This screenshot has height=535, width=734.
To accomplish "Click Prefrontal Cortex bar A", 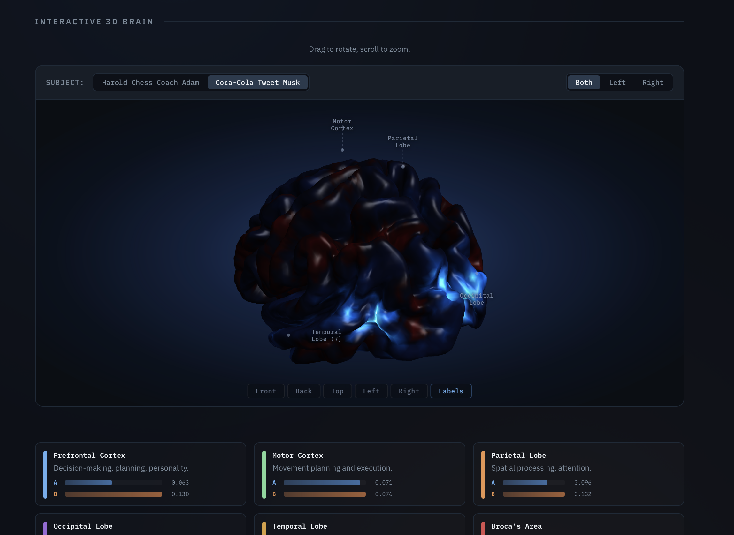I will click(113, 483).
